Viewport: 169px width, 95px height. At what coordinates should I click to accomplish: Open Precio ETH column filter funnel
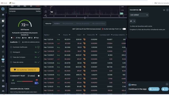pyautogui.click(x=97, y=35)
